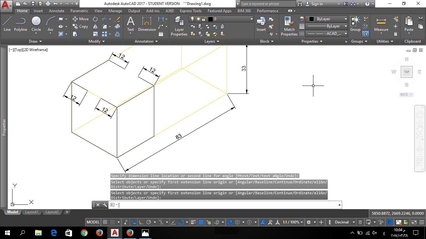Toggle ortho mode in status bar

tap(141, 222)
